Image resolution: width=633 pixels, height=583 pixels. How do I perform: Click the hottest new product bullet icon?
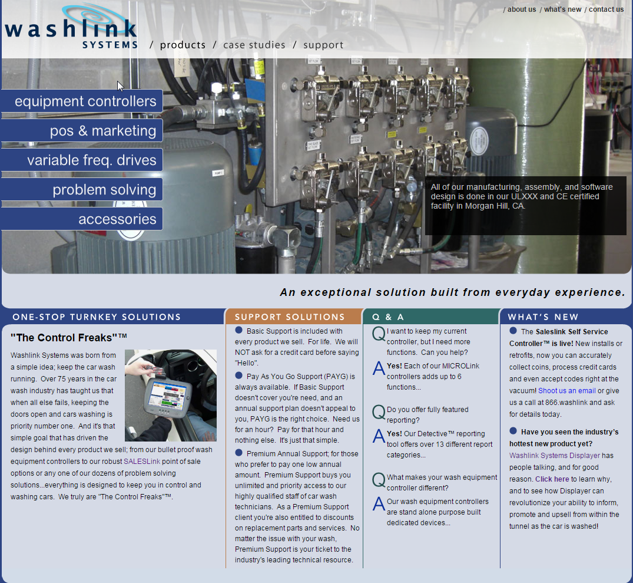(513, 431)
